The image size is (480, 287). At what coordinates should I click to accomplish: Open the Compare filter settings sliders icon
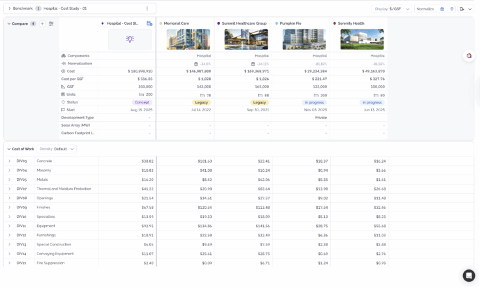(x=51, y=23)
